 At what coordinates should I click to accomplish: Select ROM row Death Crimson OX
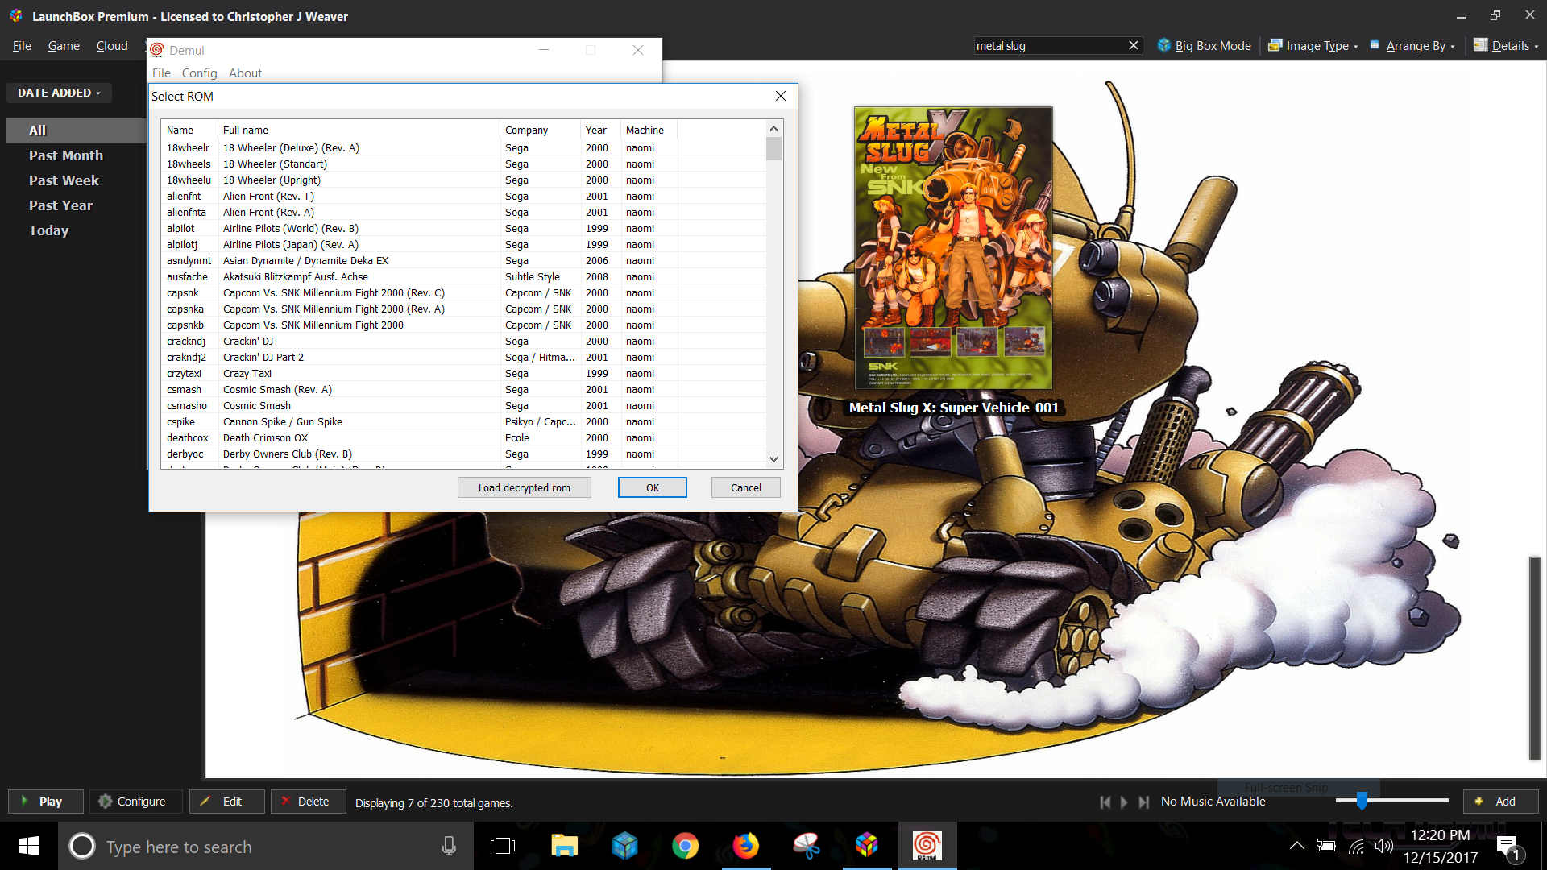click(463, 437)
